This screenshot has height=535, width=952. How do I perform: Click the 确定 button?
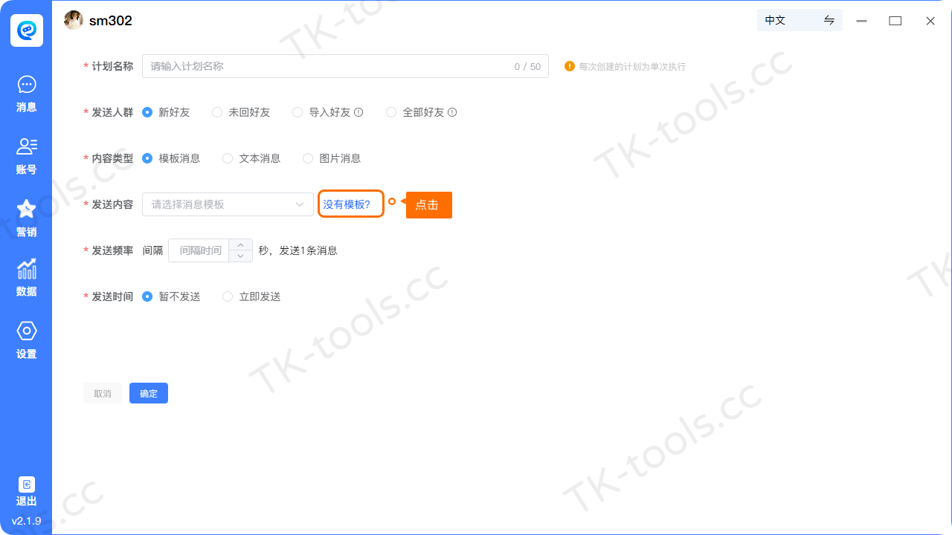[149, 393]
